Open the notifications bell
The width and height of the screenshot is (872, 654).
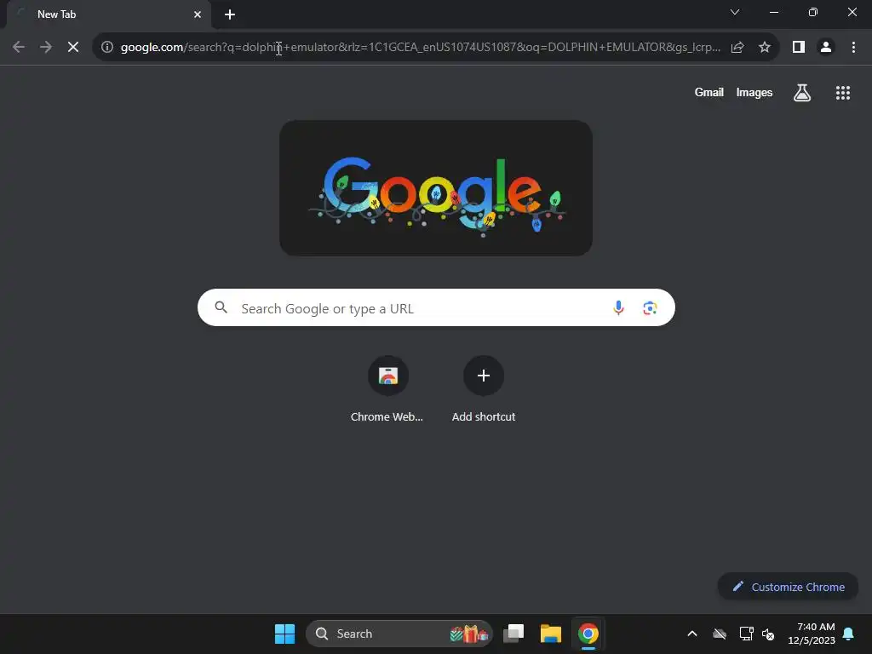click(849, 634)
